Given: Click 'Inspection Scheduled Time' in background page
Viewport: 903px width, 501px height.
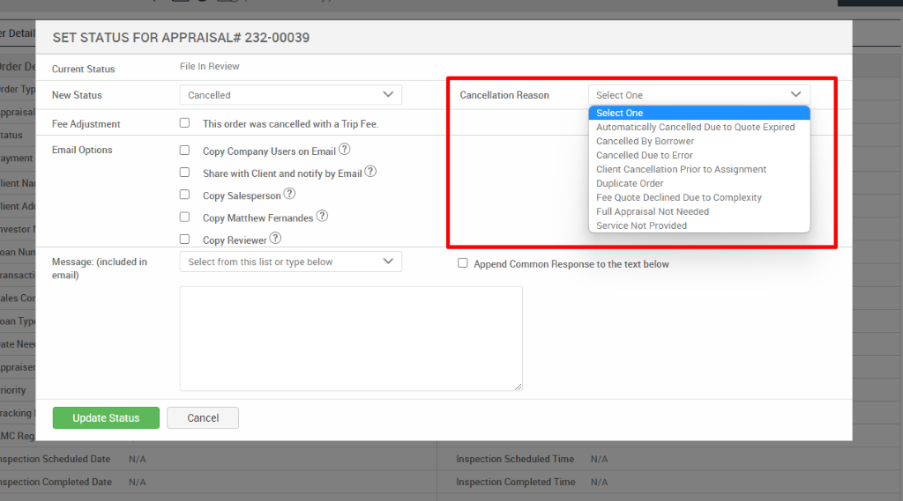Looking at the screenshot, I should [x=515, y=459].
